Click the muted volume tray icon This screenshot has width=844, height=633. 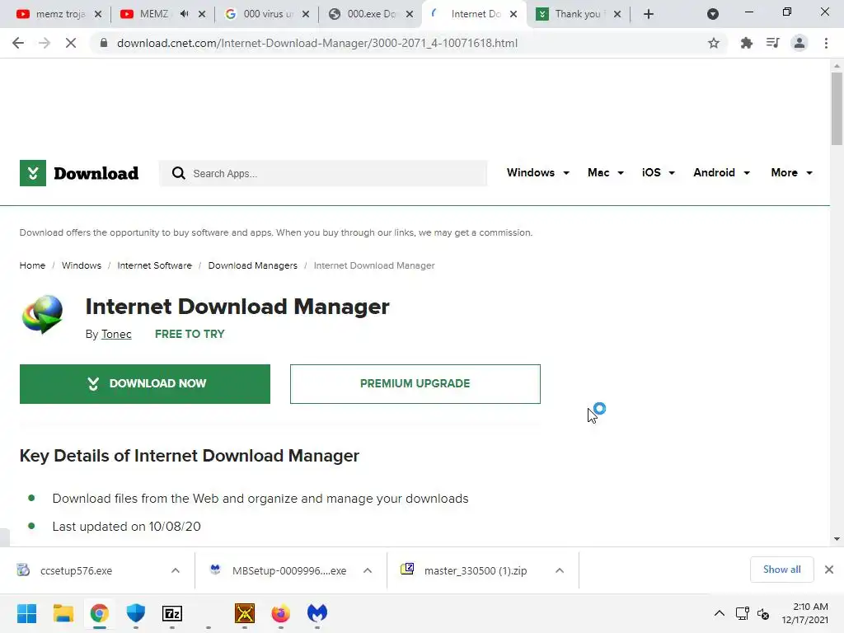tap(762, 613)
